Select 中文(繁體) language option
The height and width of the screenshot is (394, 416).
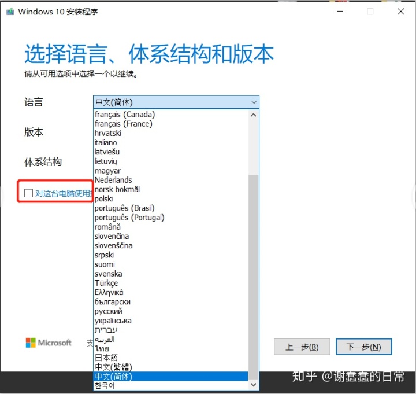(x=171, y=367)
